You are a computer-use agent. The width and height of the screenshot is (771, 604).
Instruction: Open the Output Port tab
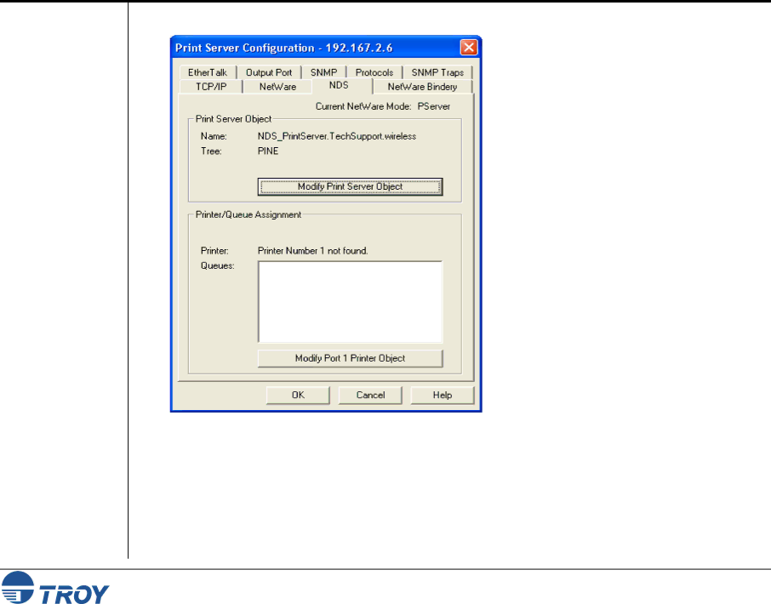pyautogui.click(x=268, y=73)
